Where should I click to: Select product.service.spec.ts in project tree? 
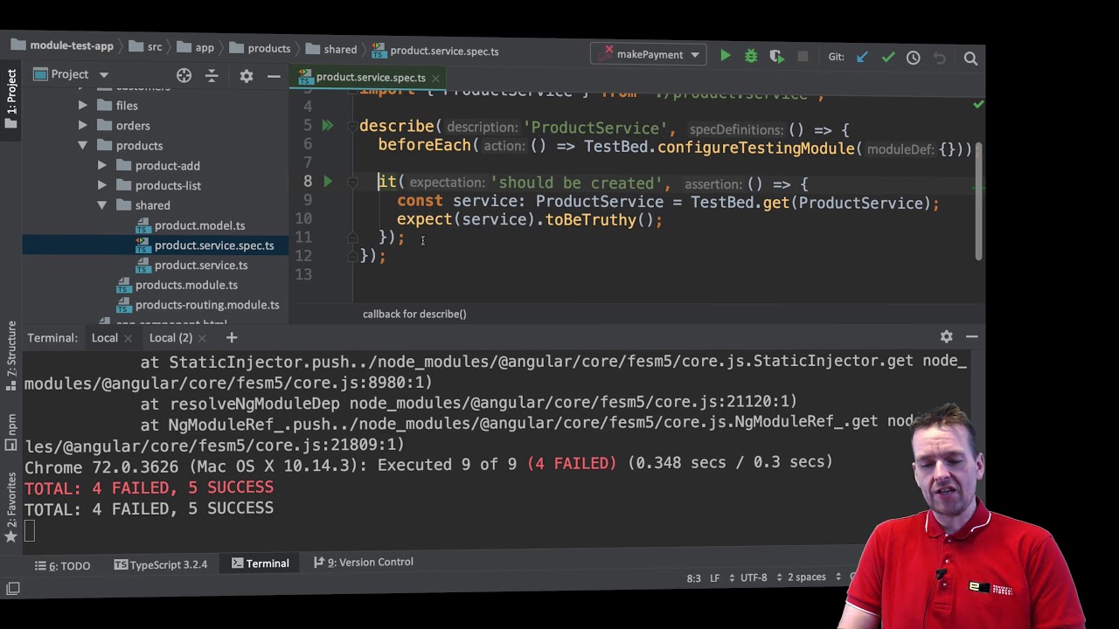[x=214, y=245]
